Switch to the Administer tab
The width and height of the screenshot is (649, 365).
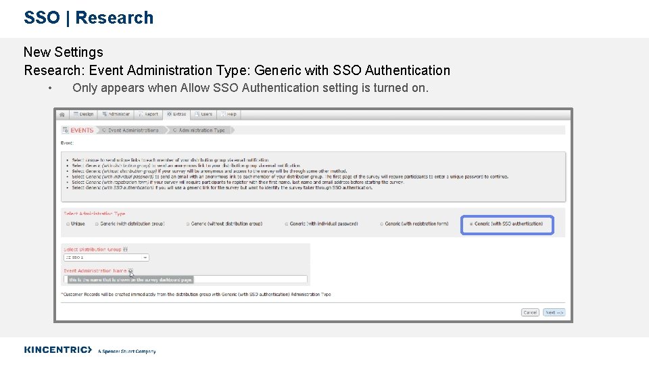tap(116, 114)
